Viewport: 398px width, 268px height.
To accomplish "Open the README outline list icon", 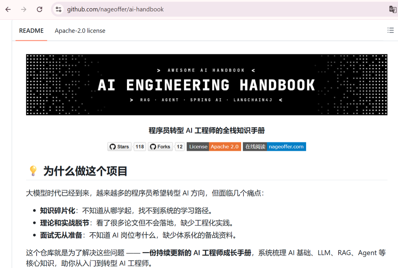I will [x=390, y=31].
